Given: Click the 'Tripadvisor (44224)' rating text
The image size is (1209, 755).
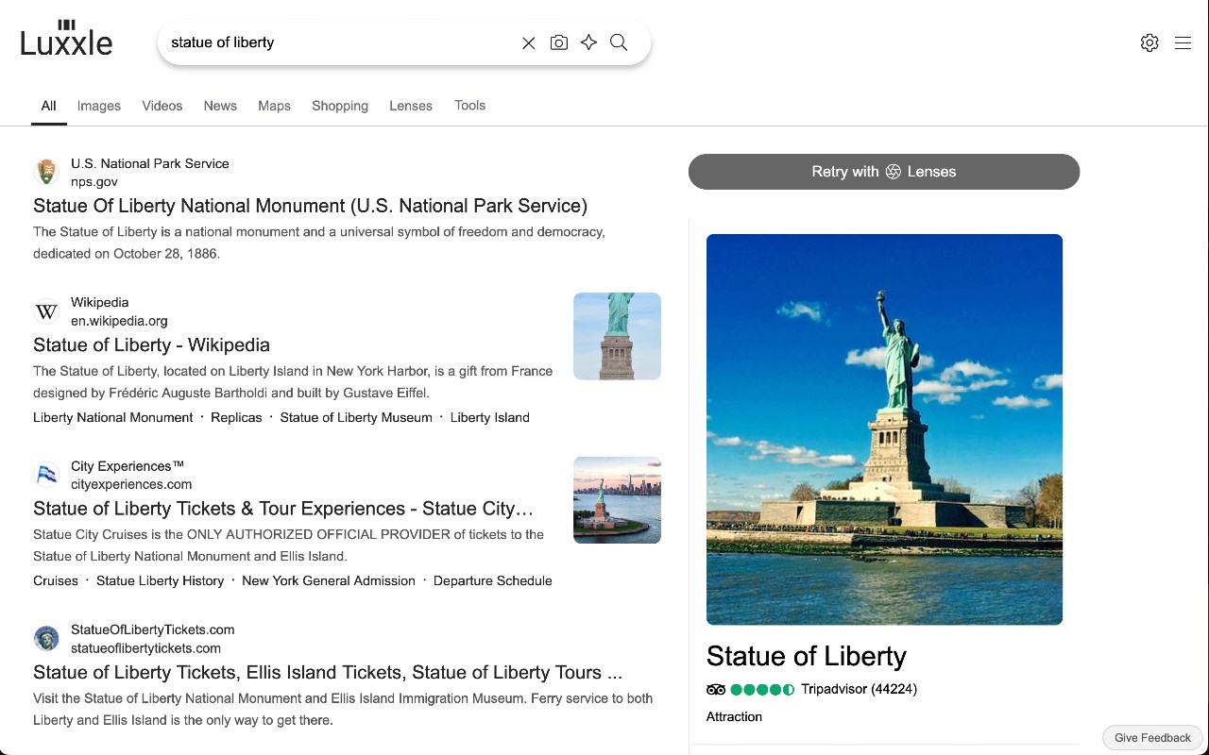Looking at the screenshot, I should [859, 690].
